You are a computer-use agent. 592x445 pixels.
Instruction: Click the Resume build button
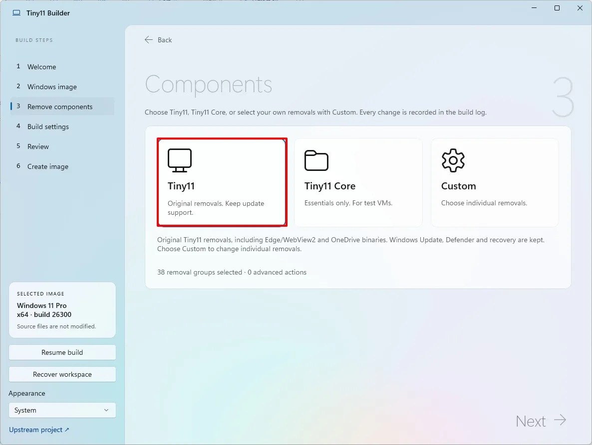click(62, 352)
